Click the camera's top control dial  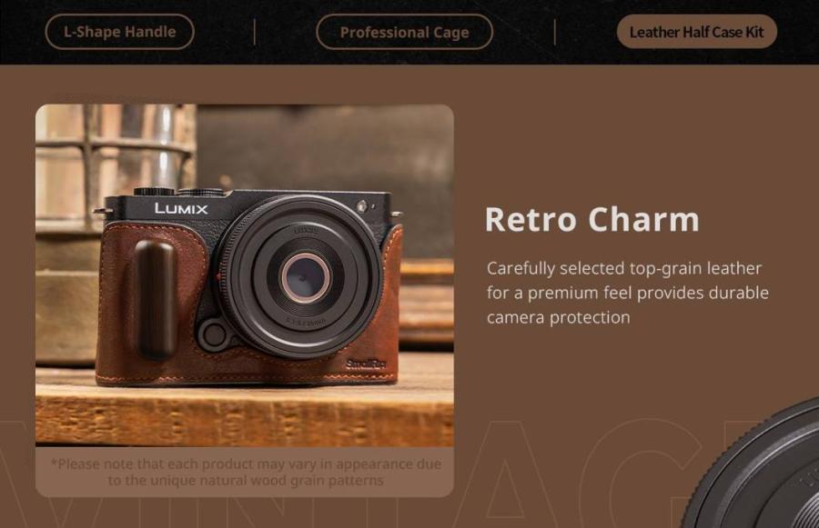click(154, 192)
